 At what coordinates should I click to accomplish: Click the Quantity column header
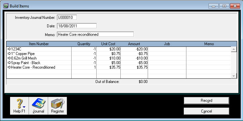point(84,44)
